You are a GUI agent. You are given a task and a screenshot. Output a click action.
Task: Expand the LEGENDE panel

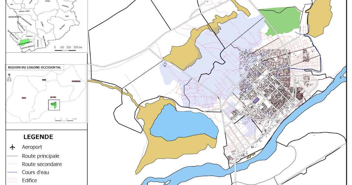click(38, 137)
